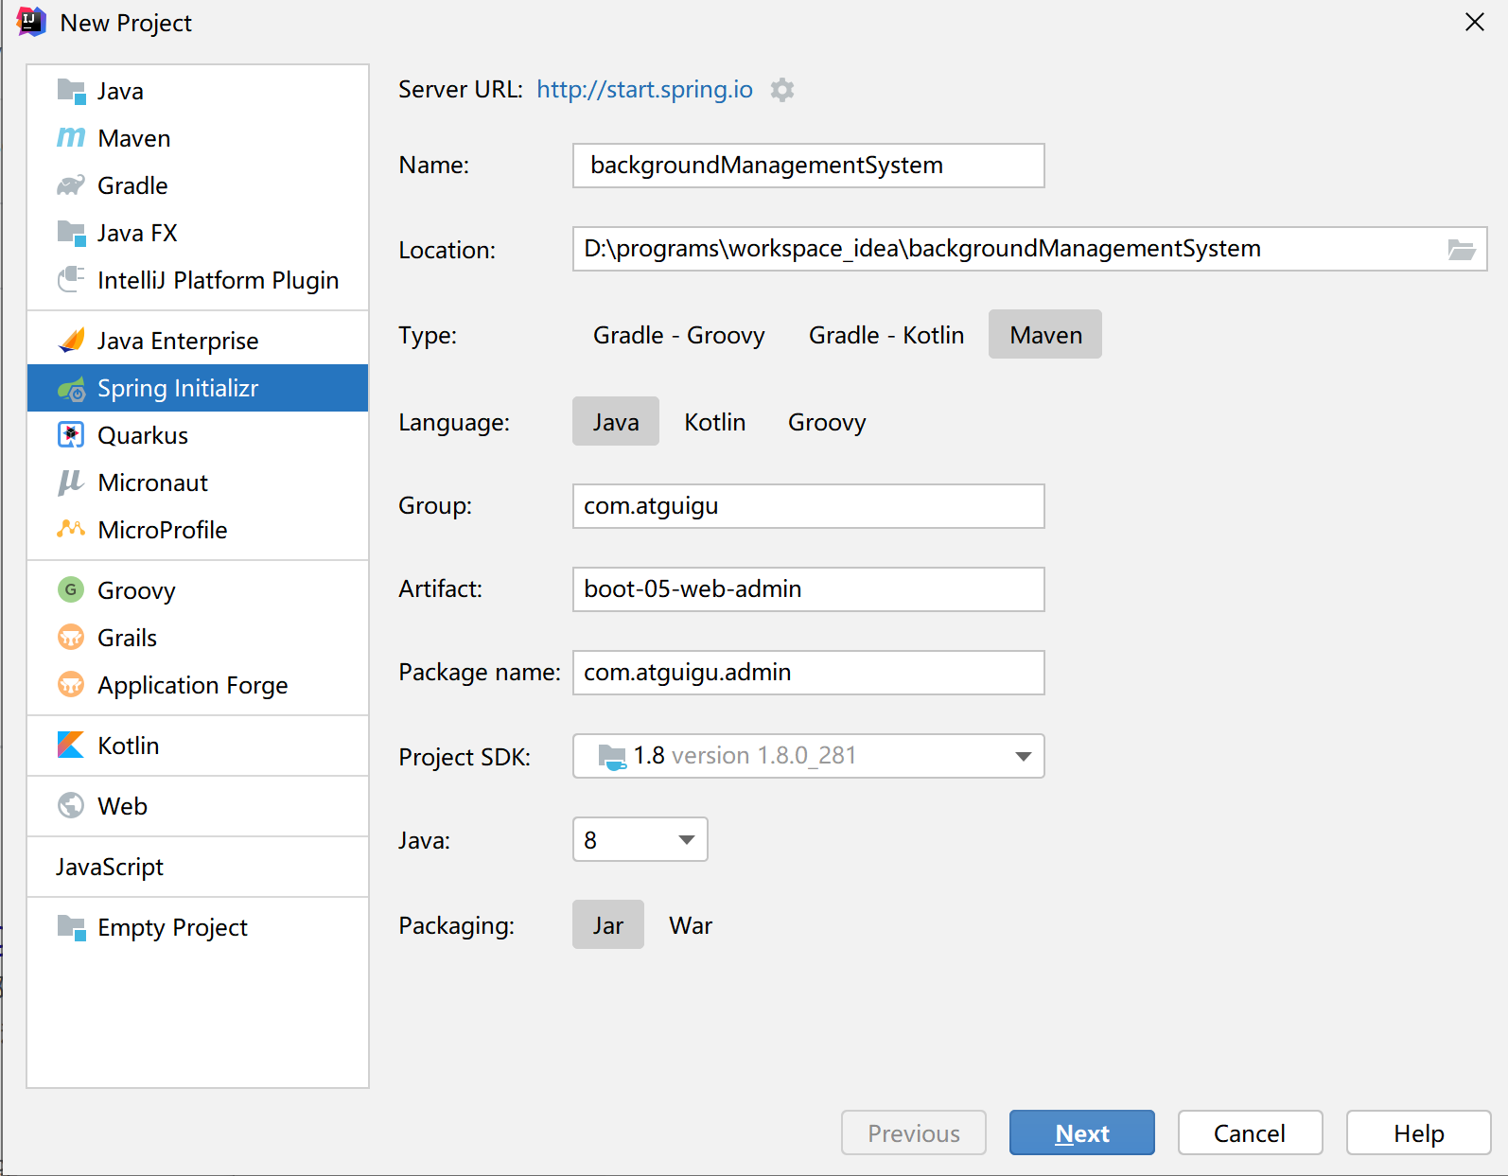Set Type to Gradle - Groovy
Image resolution: width=1508 pixels, height=1176 pixels.
pyautogui.click(x=678, y=335)
